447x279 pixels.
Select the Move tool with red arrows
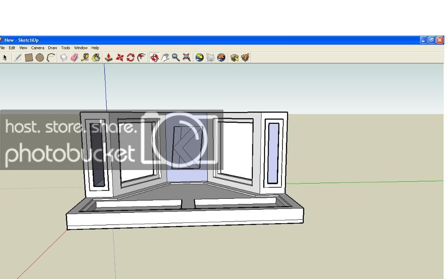(120, 58)
